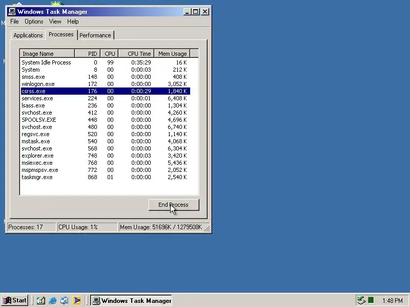Click the 1:48 PM system clock
Image resolution: width=410 pixels, height=307 pixels.
tap(392, 301)
